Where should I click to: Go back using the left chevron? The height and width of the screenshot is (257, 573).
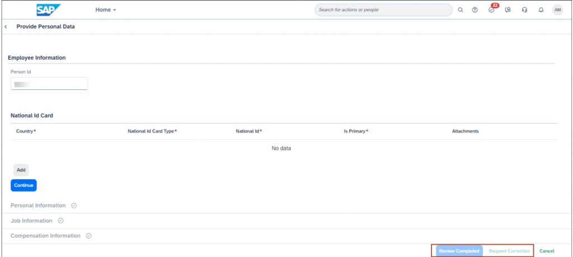[6, 27]
